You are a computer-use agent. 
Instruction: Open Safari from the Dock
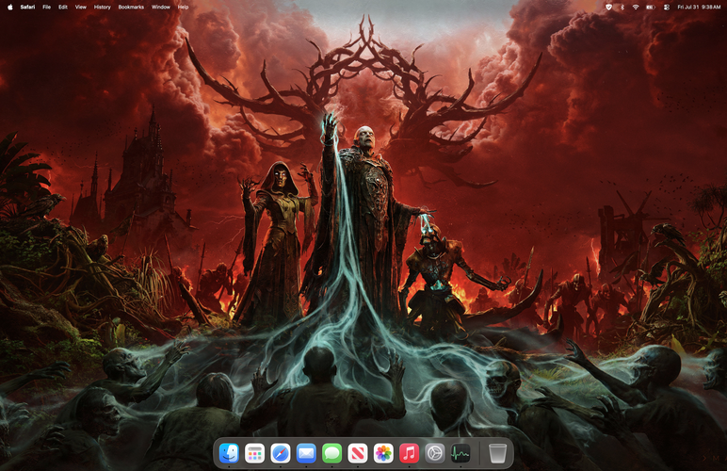coord(281,453)
